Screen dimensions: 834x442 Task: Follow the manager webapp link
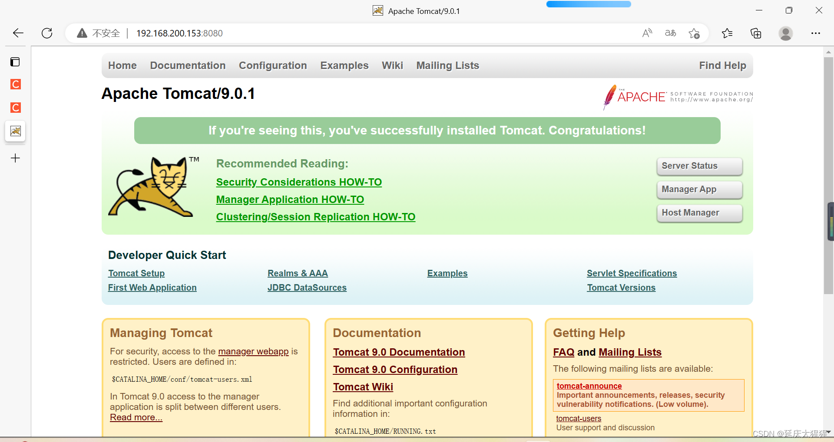pos(253,351)
